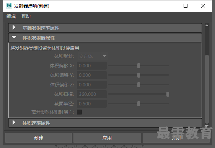215x148 pixels.
Task: Click the scrollbar down arrow
Action: pos(207,126)
